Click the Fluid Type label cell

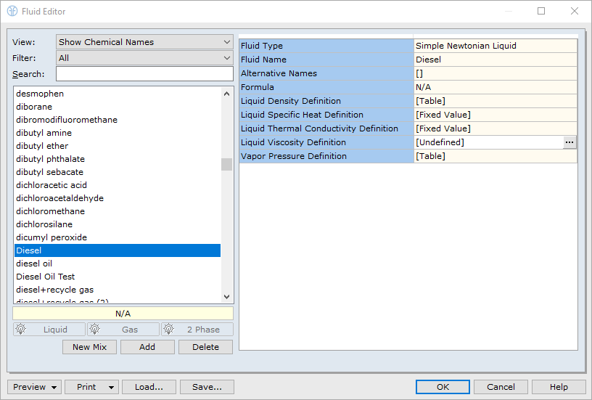[x=326, y=46]
